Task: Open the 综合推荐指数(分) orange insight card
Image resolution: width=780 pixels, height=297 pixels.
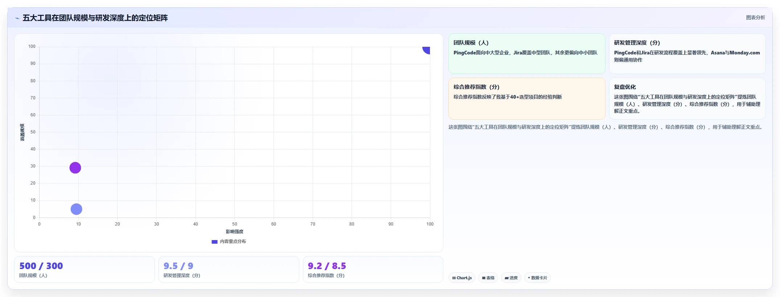Action: pos(527,99)
